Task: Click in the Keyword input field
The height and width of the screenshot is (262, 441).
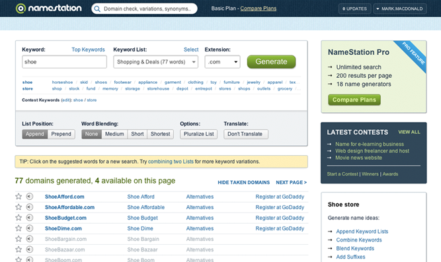Action: pos(64,62)
